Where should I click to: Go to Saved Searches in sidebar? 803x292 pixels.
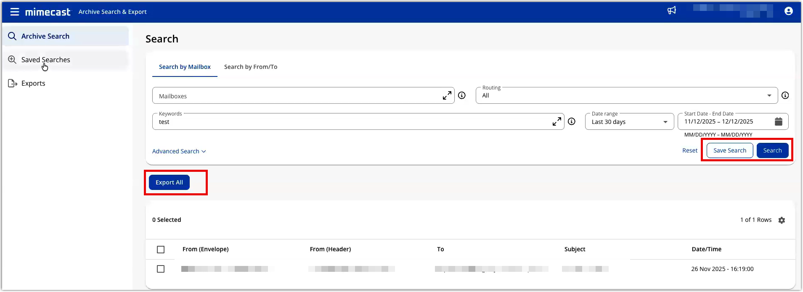click(46, 60)
